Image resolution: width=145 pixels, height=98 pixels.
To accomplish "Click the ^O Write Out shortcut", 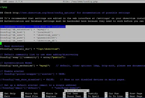I will [x=30, y=94].
